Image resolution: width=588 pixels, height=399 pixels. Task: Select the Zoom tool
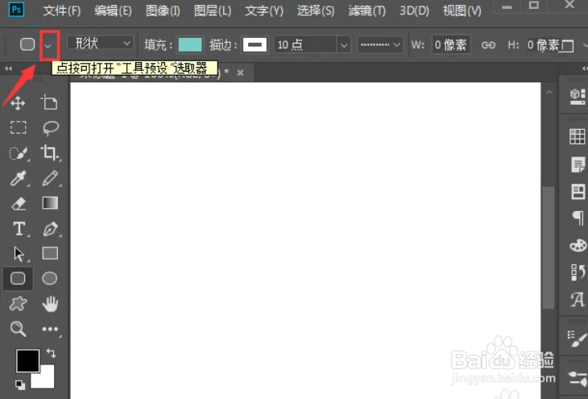point(18,329)
